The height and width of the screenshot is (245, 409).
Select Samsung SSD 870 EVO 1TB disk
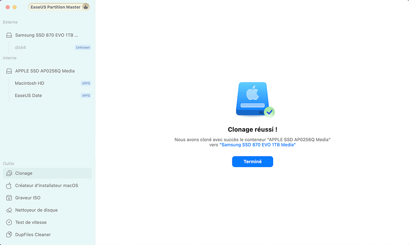pyautogui.click(x=47, y=35)
